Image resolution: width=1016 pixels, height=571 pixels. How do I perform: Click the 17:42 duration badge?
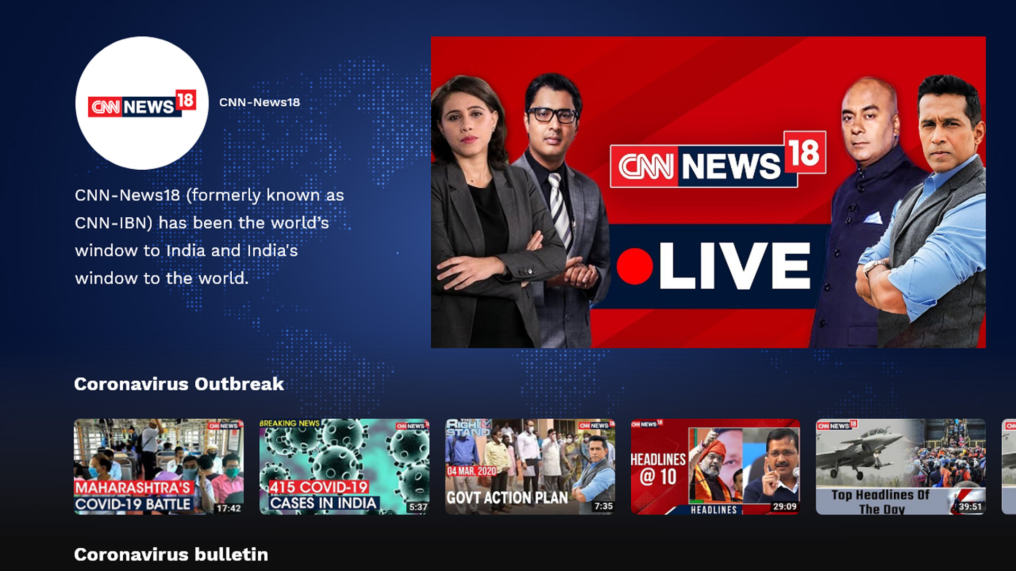(229, 508)
